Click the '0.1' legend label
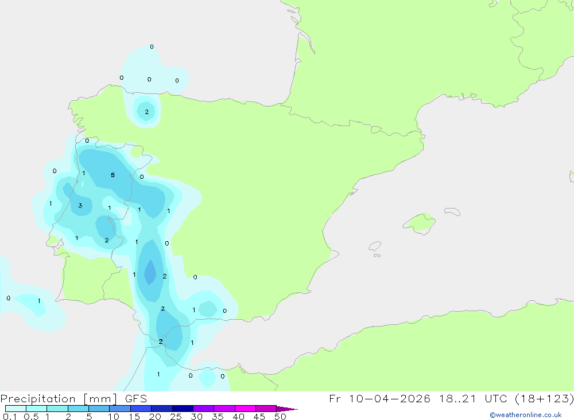Screen dimensions: 574x420 10,417
